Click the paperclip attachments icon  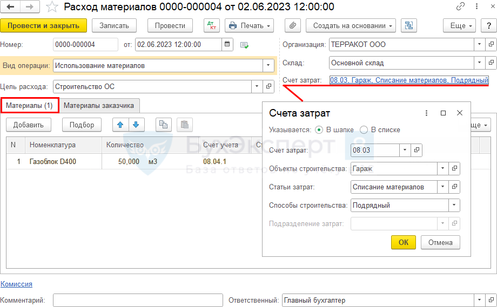click(x=292, y=26)
